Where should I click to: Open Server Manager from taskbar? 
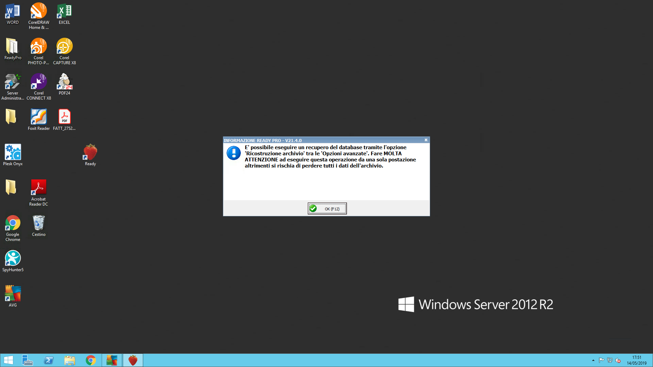click(27, 360)
